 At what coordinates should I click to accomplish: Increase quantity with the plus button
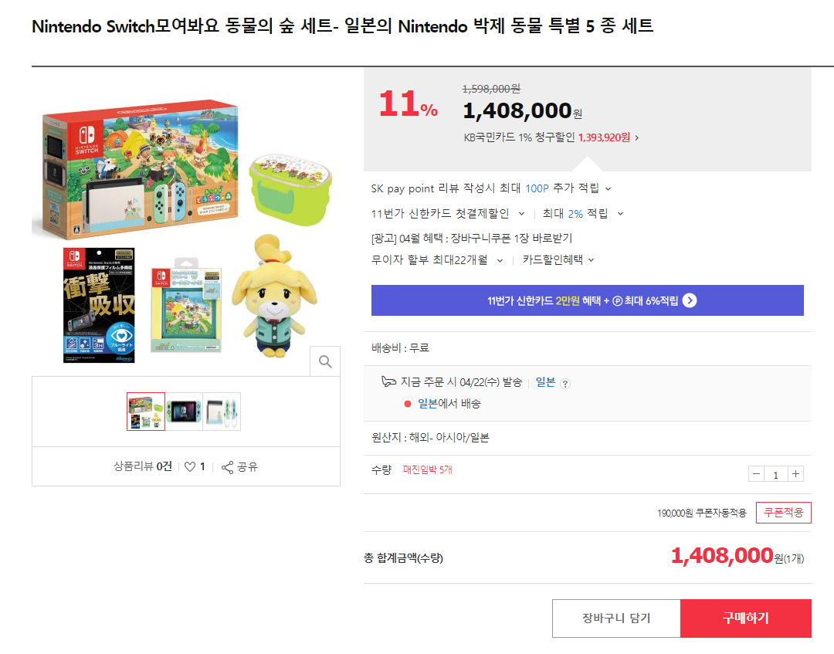pos(796,474)
